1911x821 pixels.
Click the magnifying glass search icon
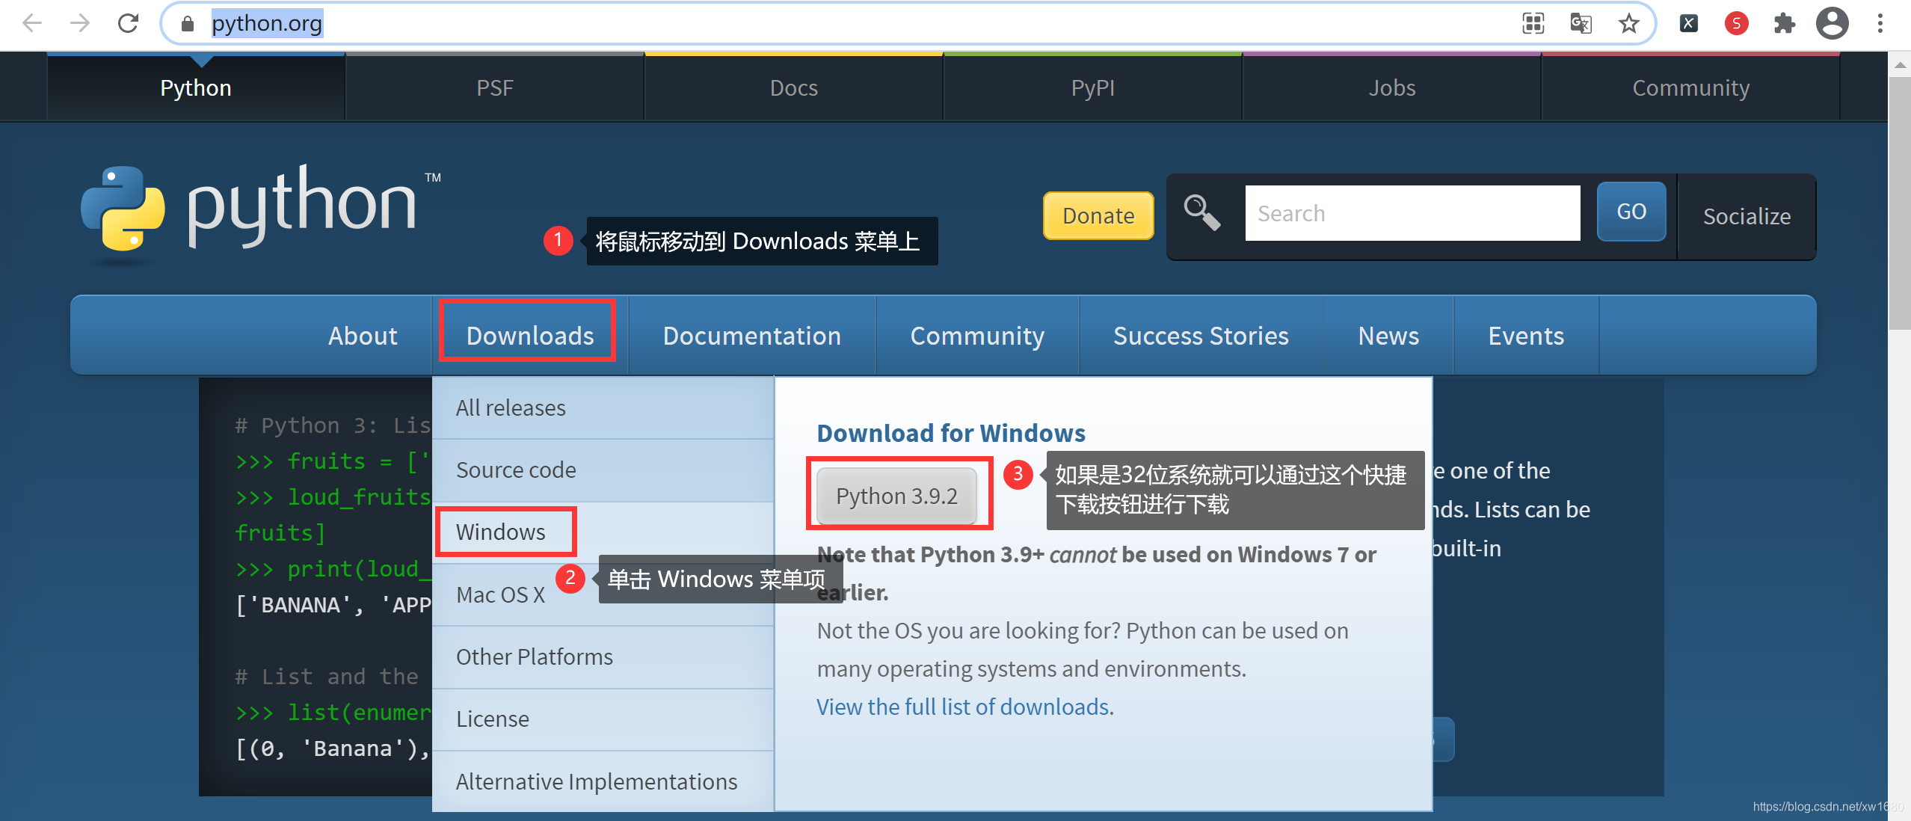[1201, 213]
